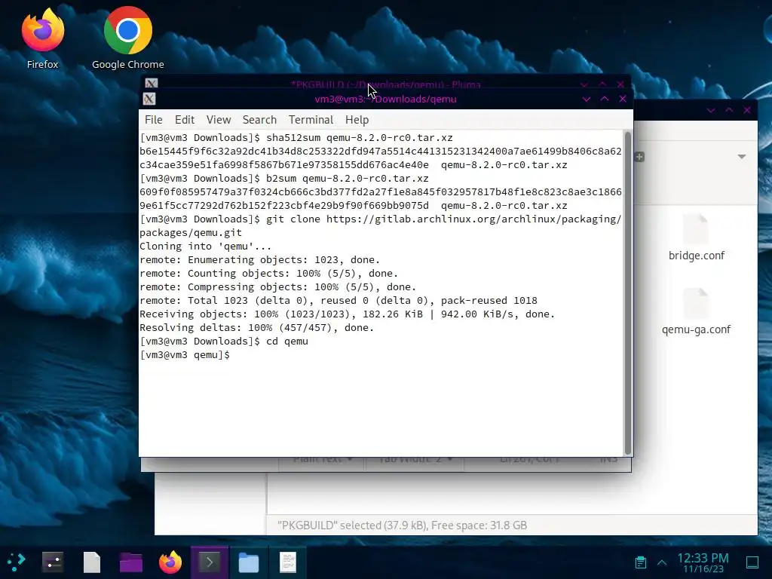772x579 pixels.
Task: Click the "Cloning into 'qemu'..." line
Action: coord(205,247)
